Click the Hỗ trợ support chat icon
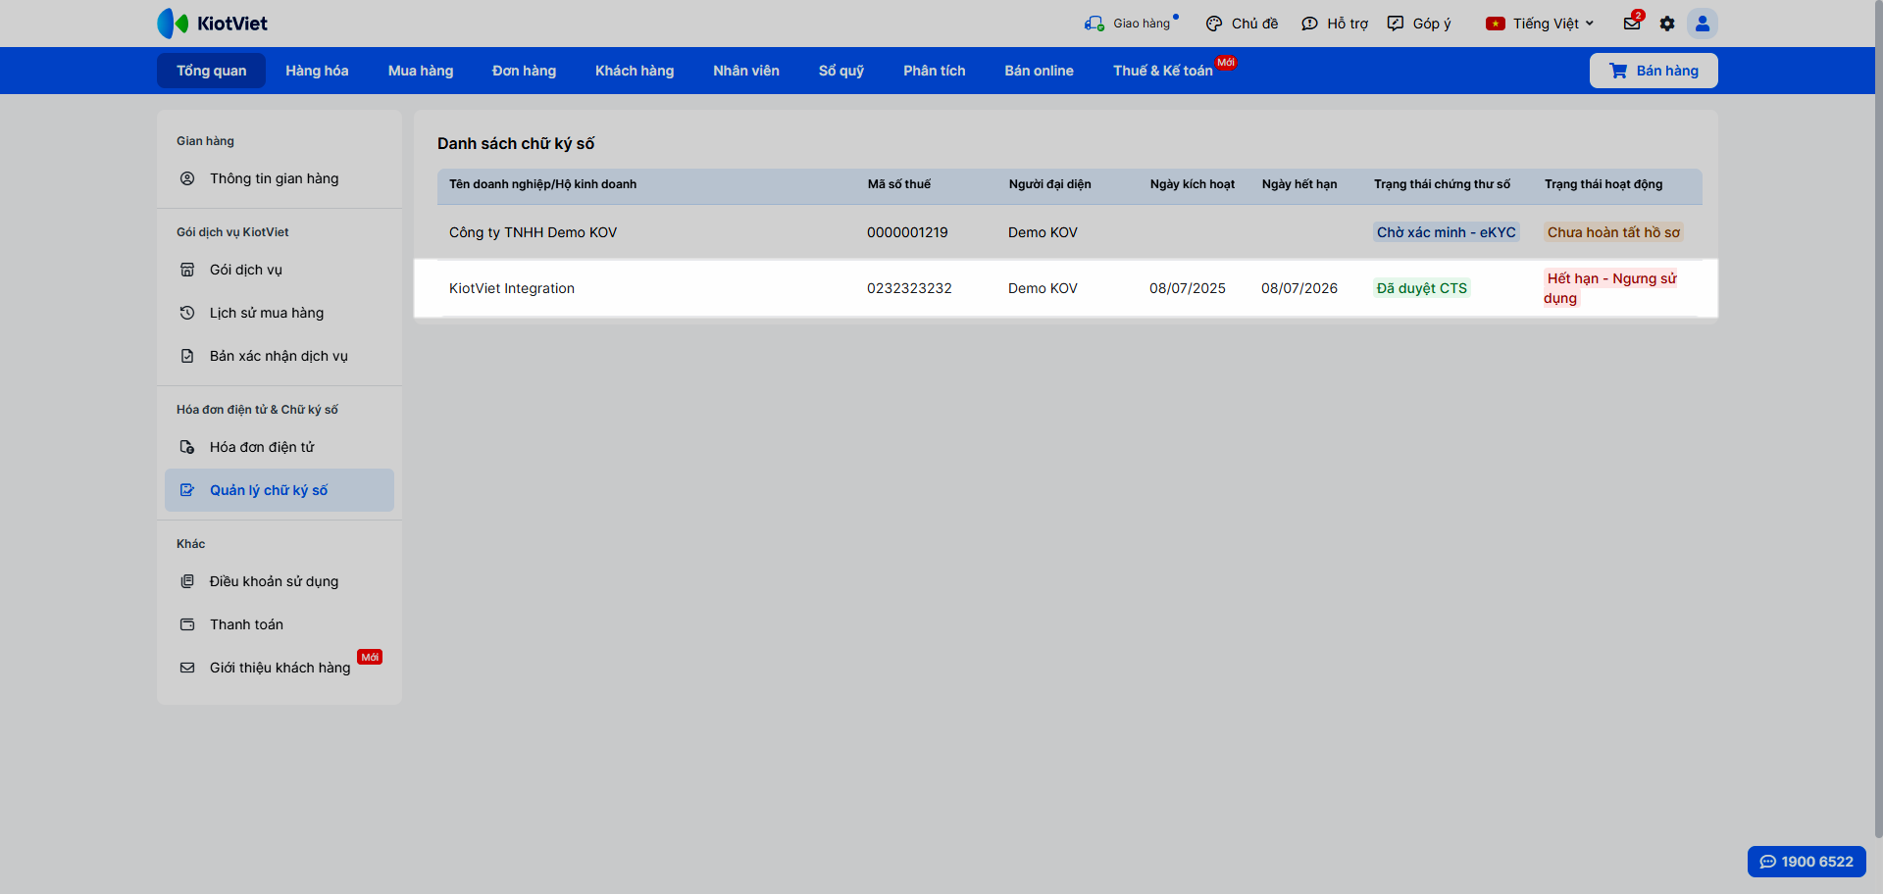Screen dimensions: 1883x894 point(1309,24)
